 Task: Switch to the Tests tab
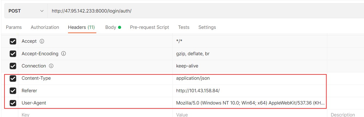coord(184,27)
